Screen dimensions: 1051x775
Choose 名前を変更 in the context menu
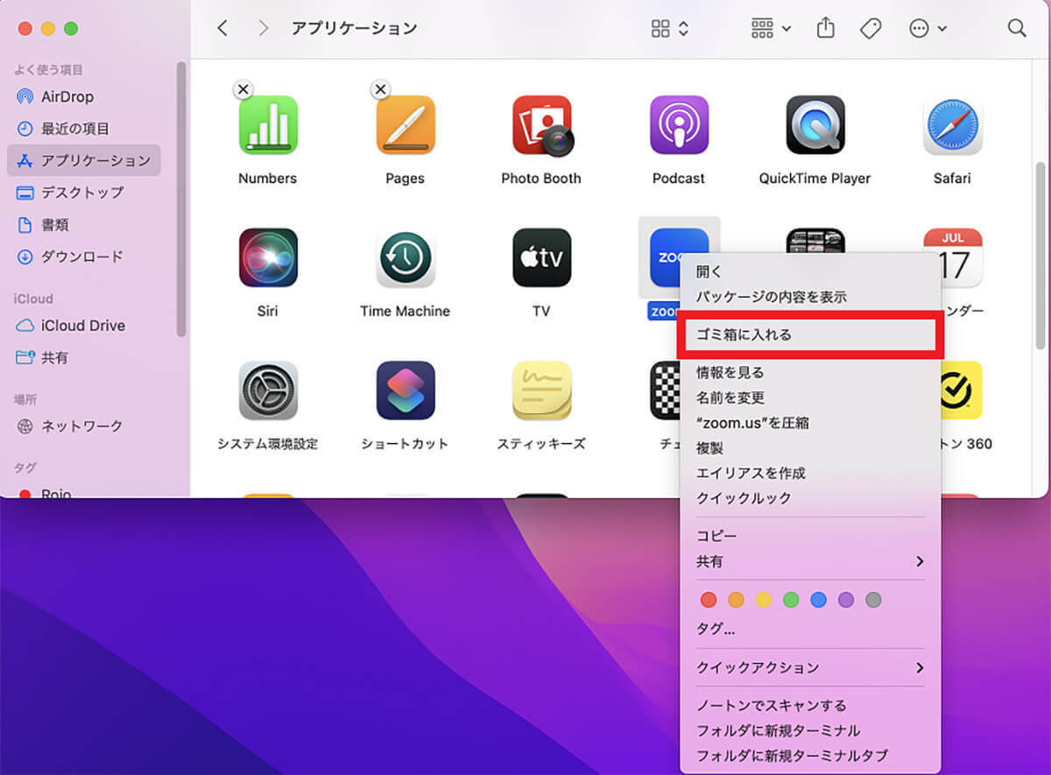pyautogui.click(x=810, y=398)
